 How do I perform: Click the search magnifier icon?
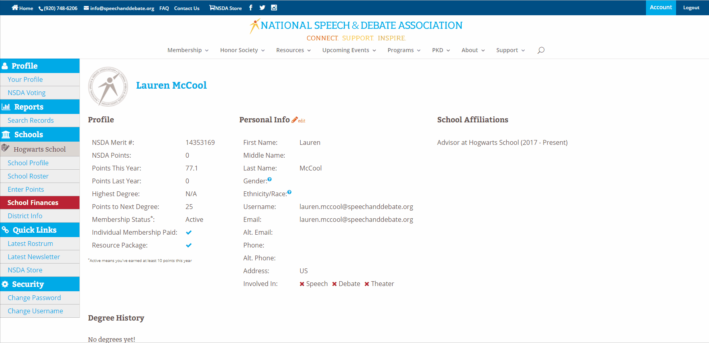pos(541,50)
